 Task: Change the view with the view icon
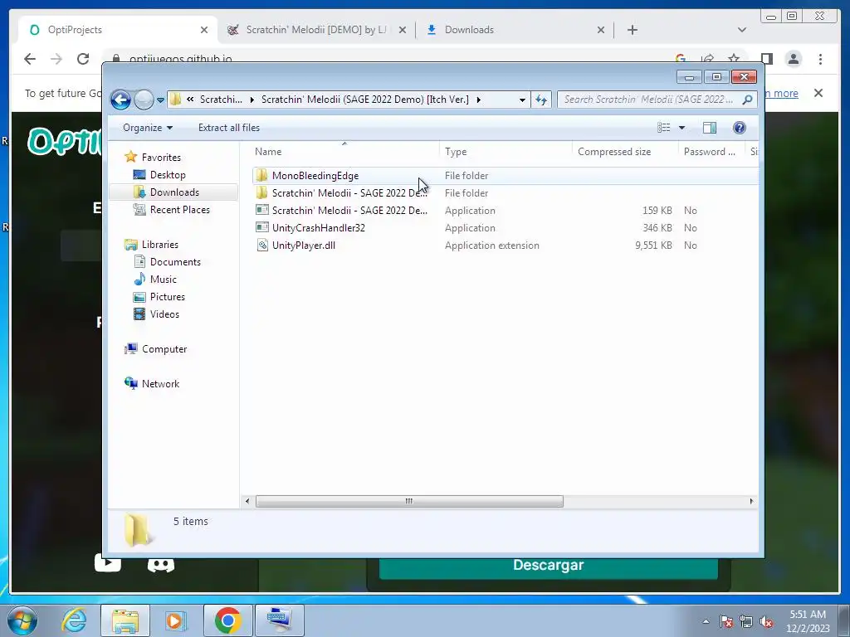click(663, 128)
